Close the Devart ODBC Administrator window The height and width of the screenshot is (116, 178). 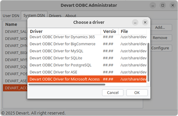(173, 5)
